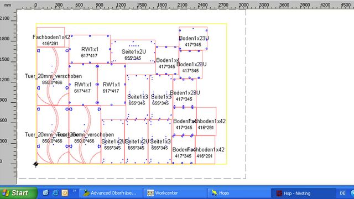354x199 pixels.
Task: Select the topmost Boden1x23U part
Action: [x=193, y=39]
